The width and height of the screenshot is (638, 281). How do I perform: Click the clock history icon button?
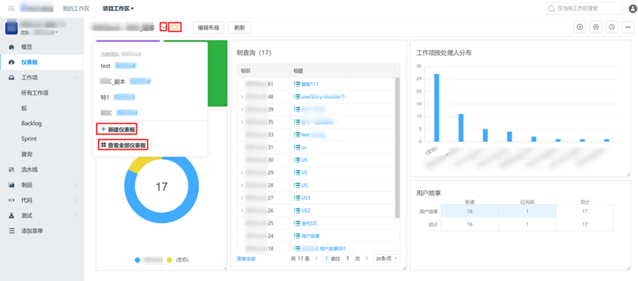click(x=612, y=27)
